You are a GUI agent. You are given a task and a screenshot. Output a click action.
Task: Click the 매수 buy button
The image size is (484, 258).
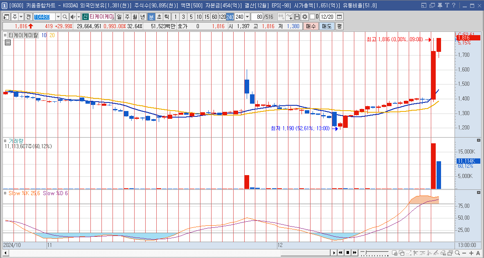311,27
